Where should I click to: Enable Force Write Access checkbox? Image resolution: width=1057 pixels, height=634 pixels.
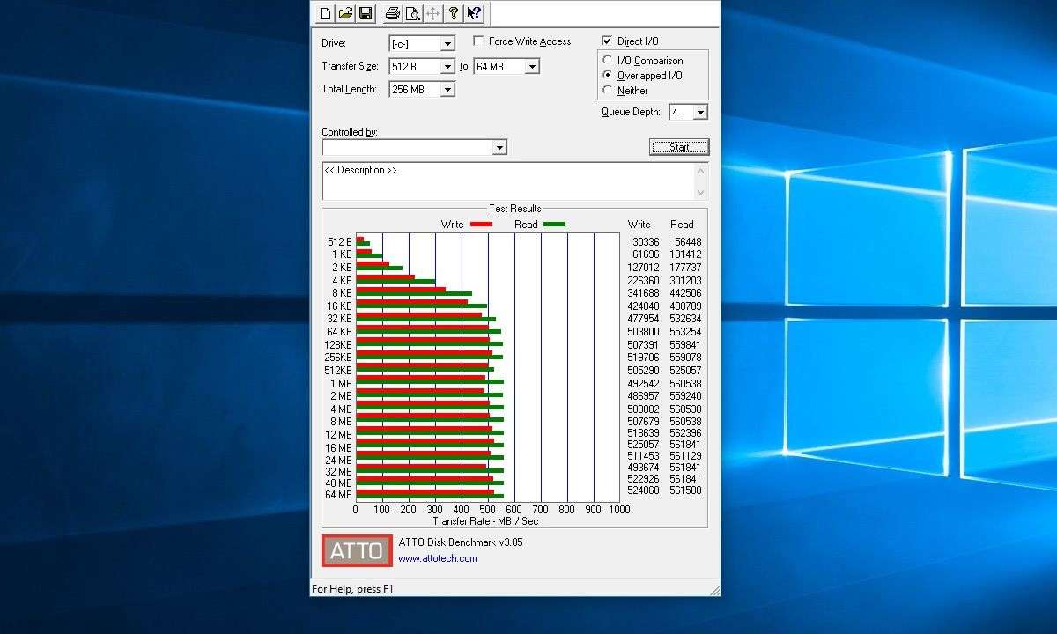coord(478,41)
